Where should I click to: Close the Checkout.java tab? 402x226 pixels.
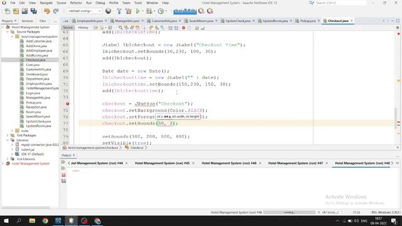(352, 21)
